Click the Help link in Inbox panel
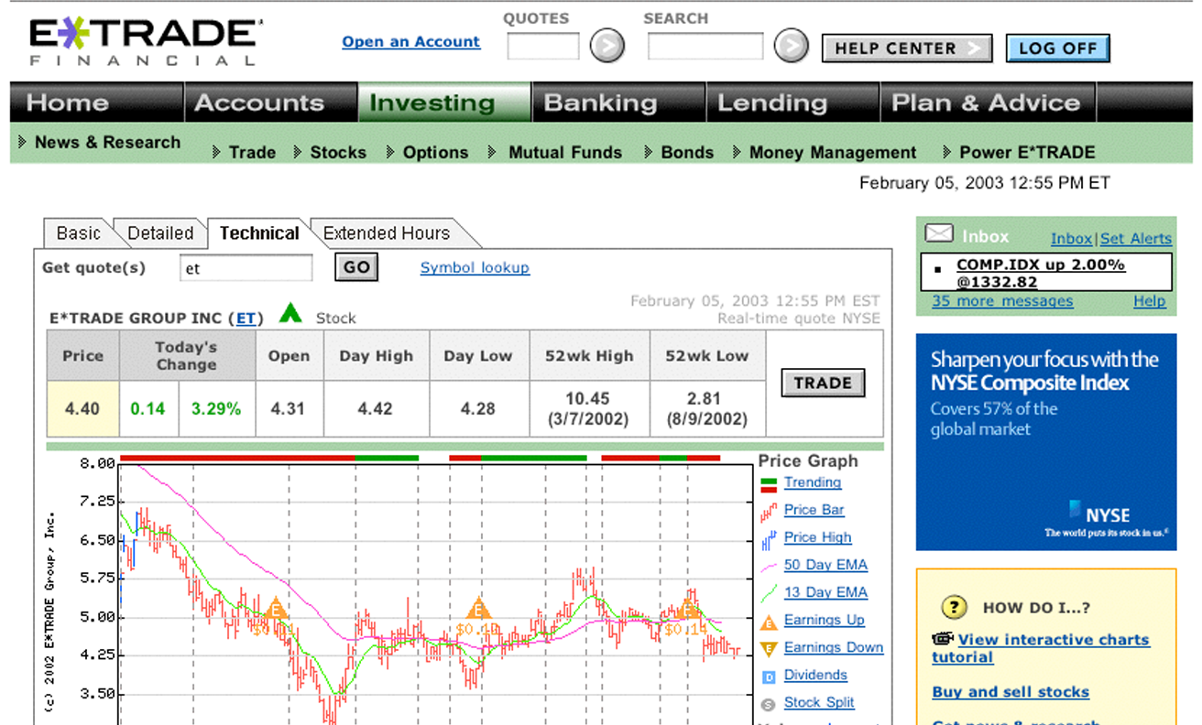This screenshot has height=725, width=1202. point(1150,301)
